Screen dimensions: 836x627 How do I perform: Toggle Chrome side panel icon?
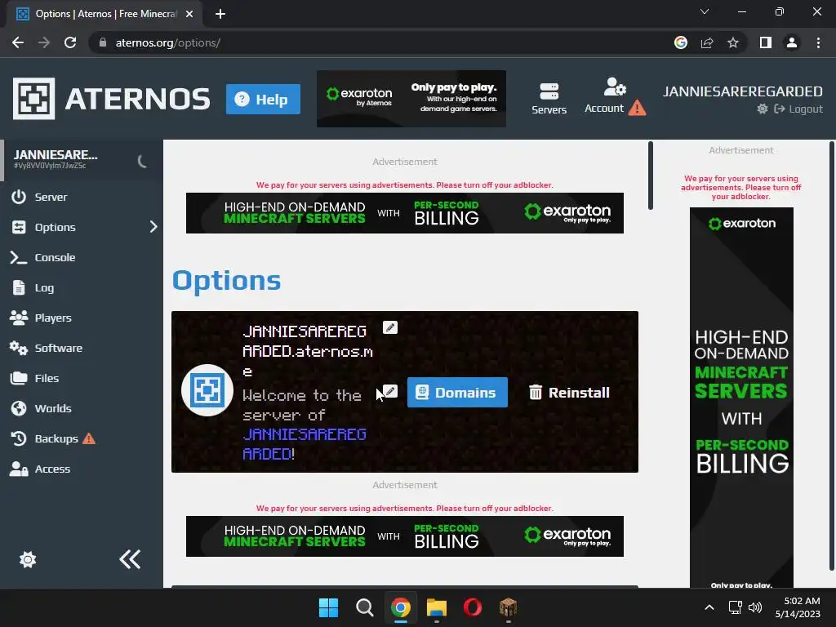[x=766, y=42]
